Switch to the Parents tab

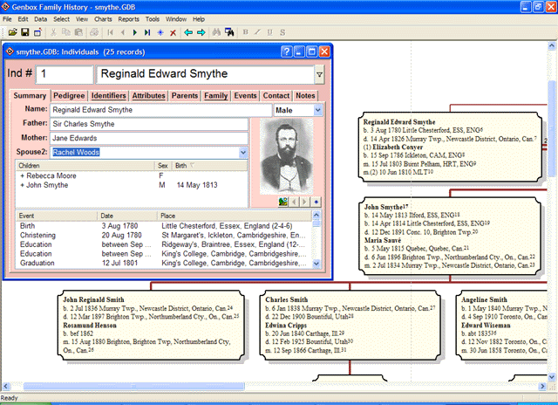click(185, 95)
